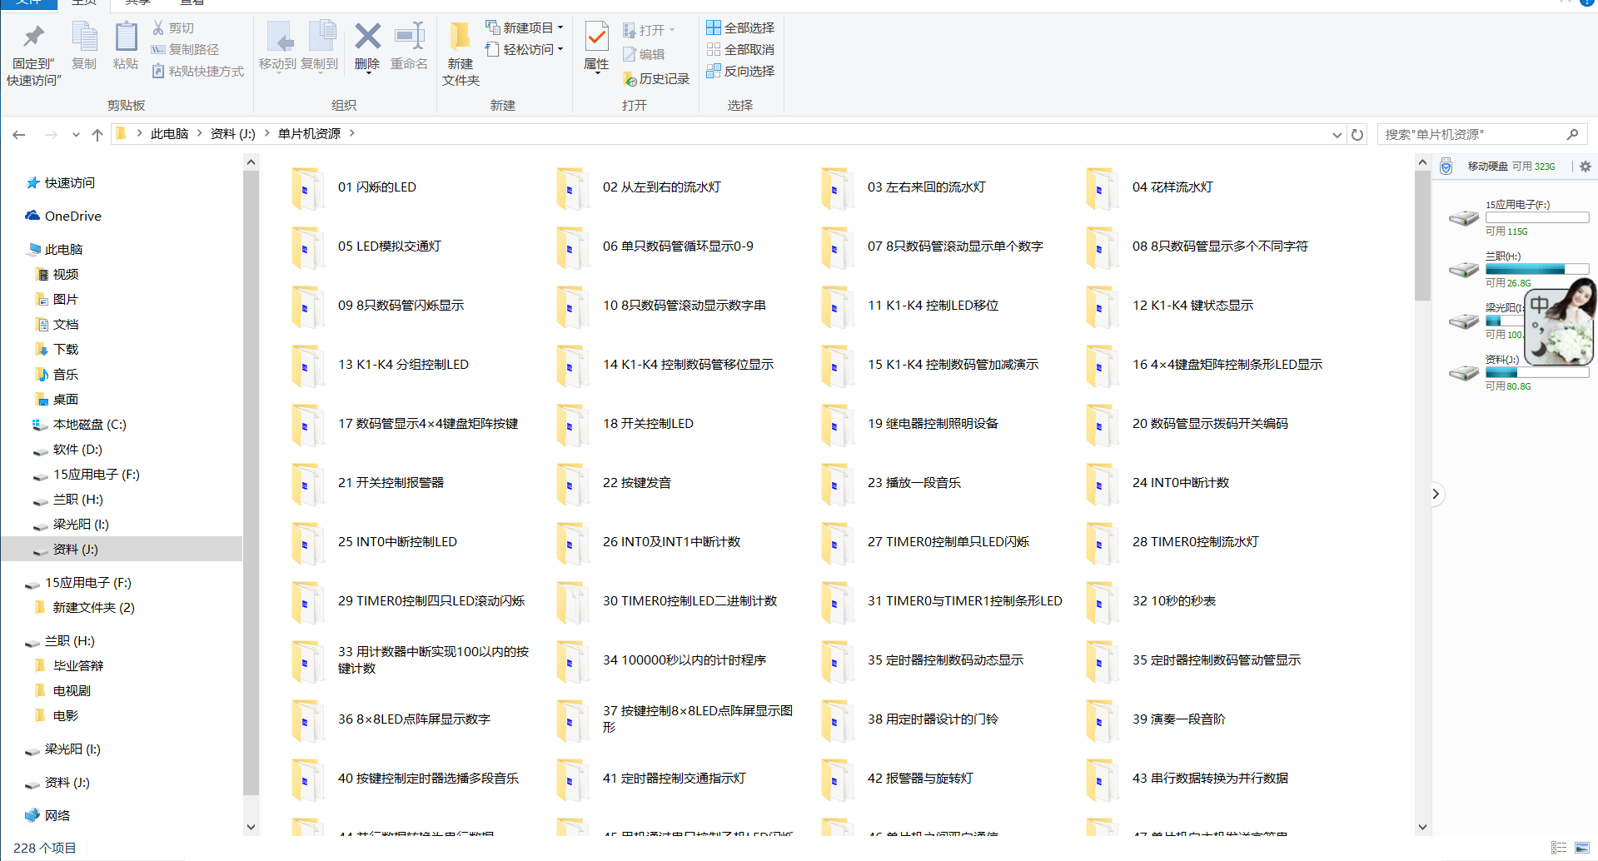The width and height of the screenshot is (1598, 861).
Task: Open the New Item (新建项目) dropdown
Action: coord(525,27)
